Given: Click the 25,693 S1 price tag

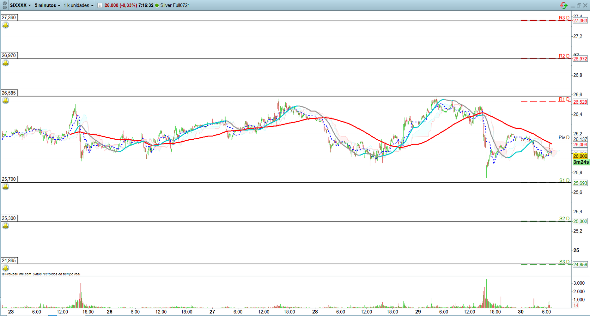Looking at the screenshot, I should 580,183.
